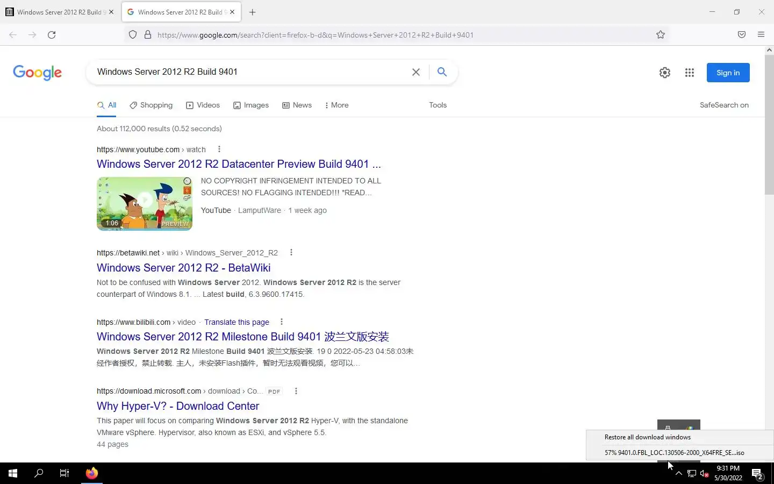Open the taskbar clock and date
774x484 pixels.
728,473
